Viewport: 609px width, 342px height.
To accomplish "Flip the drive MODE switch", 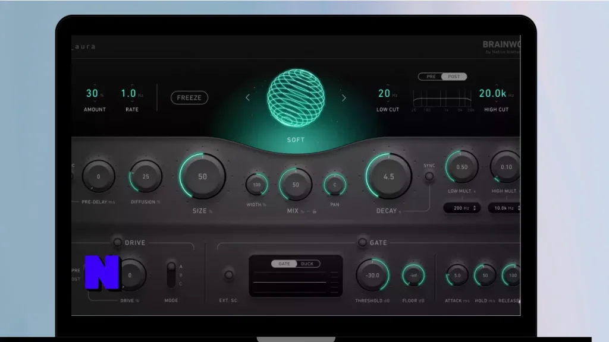I will 171,274.
